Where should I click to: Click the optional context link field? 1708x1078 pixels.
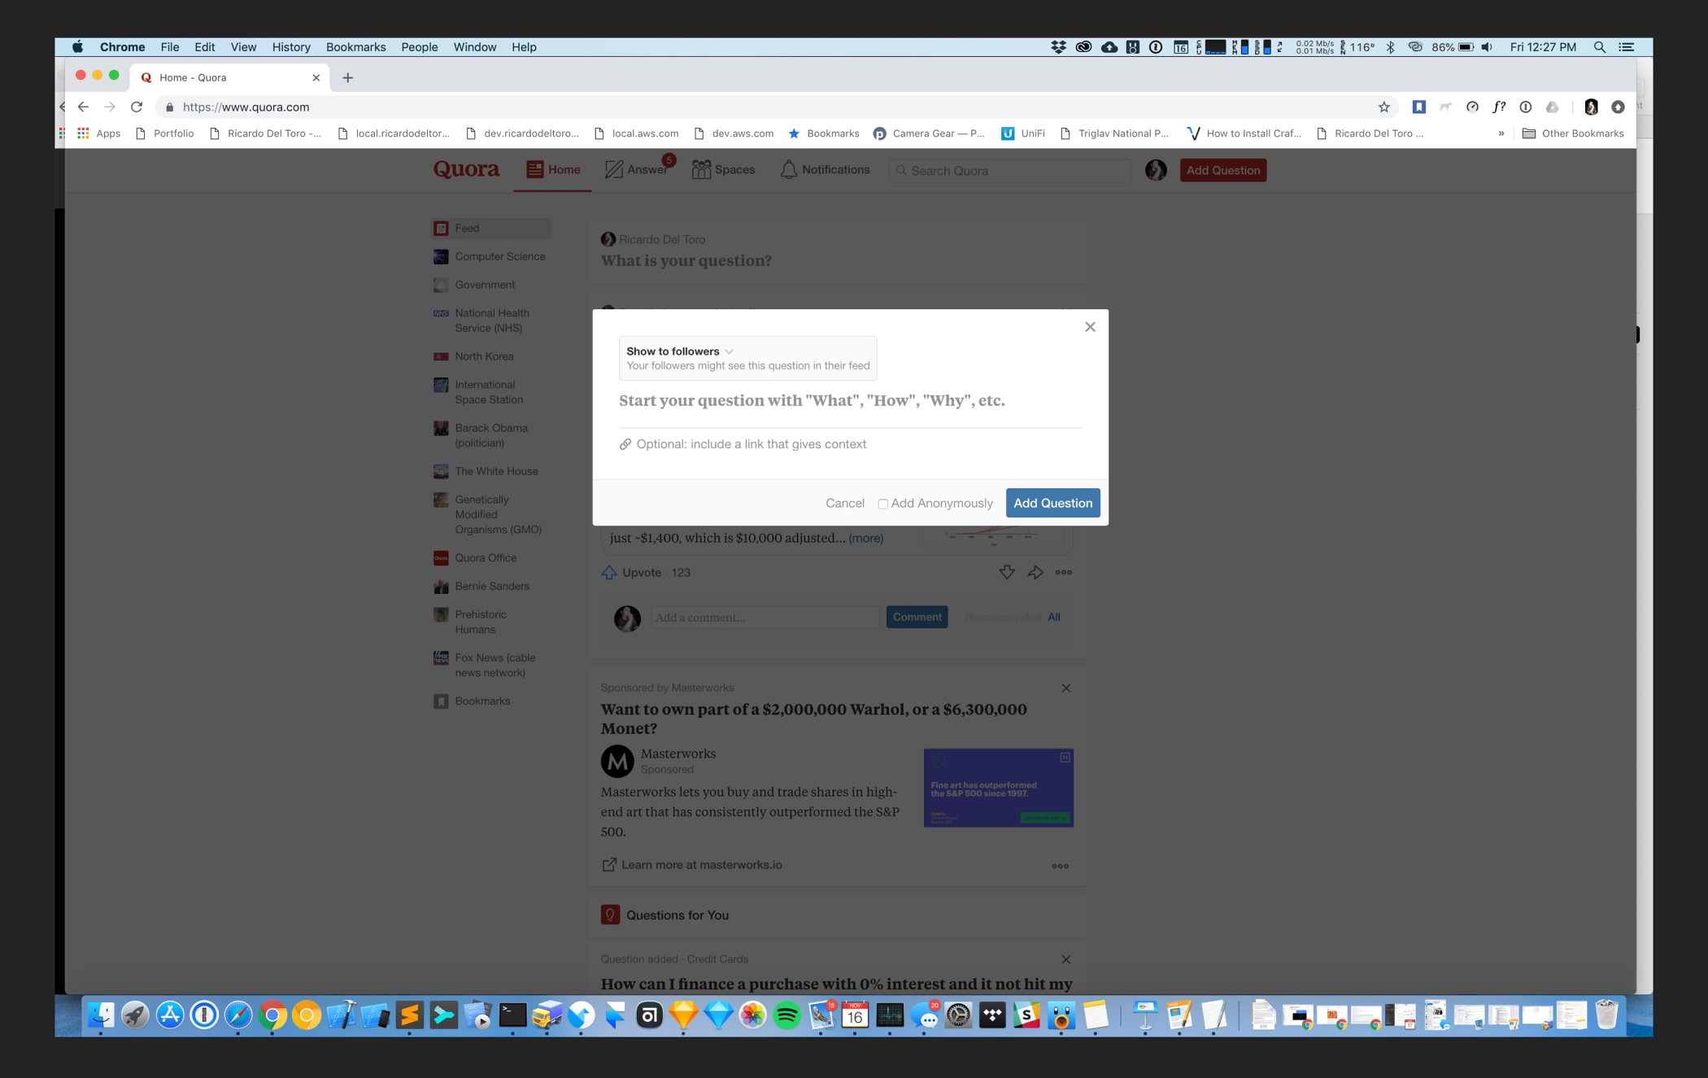[x=751, y=444]
